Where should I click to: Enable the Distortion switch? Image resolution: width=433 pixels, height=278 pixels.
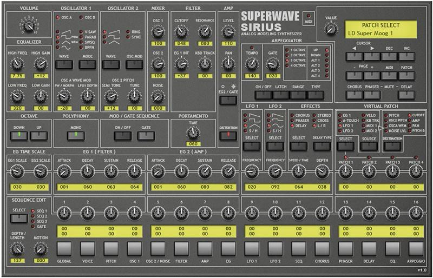(228, 135)
